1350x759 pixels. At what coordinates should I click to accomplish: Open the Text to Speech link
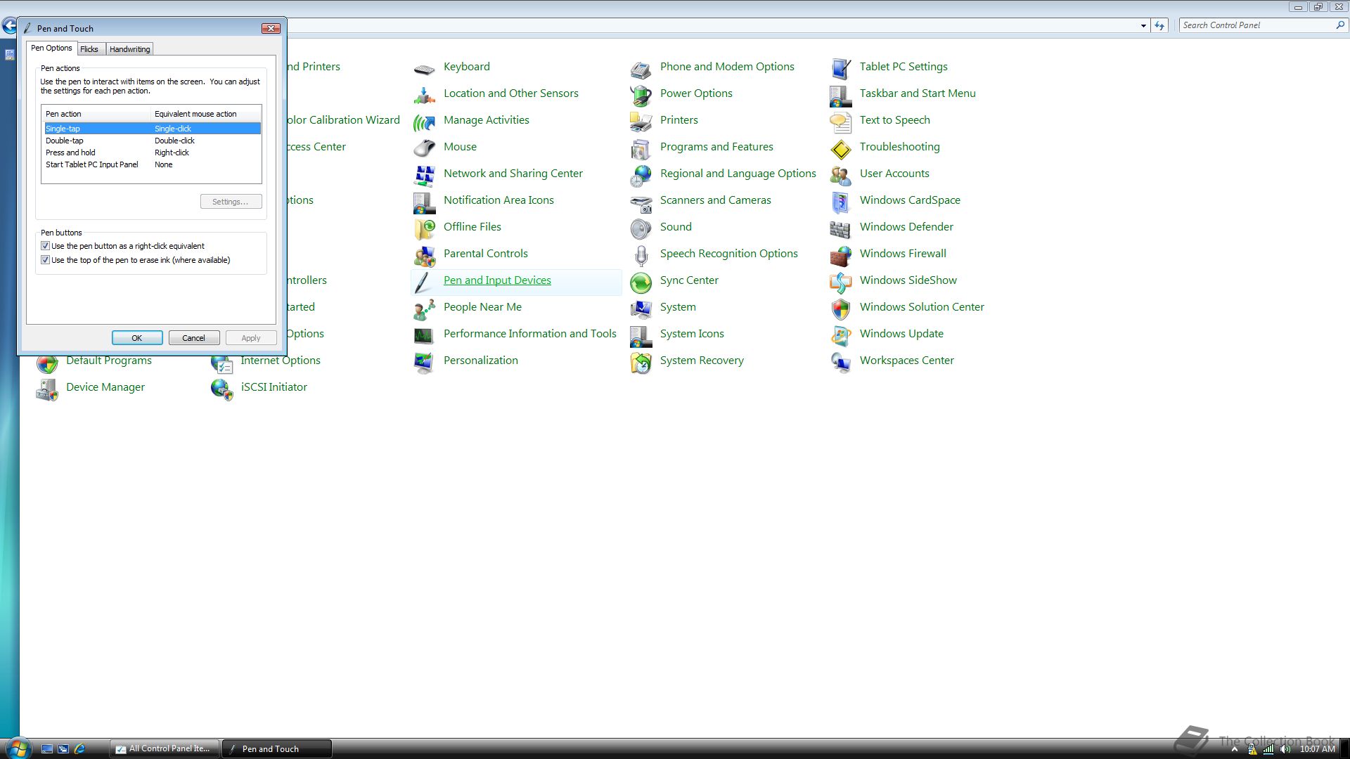(895, 120)
